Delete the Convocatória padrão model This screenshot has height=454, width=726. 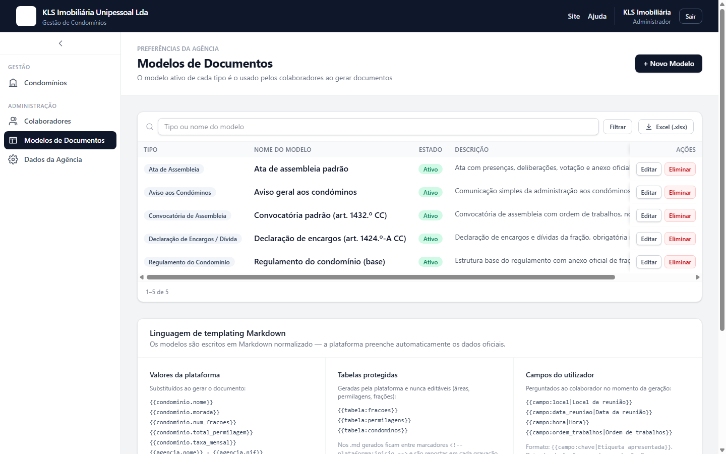click(680, 216)
